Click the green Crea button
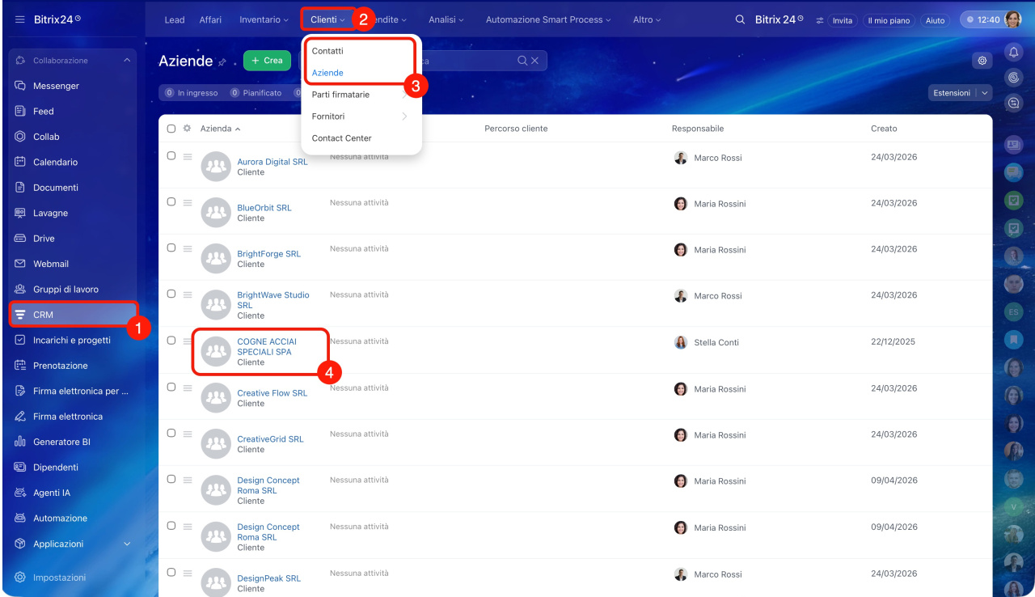 (x=267, y=61)
